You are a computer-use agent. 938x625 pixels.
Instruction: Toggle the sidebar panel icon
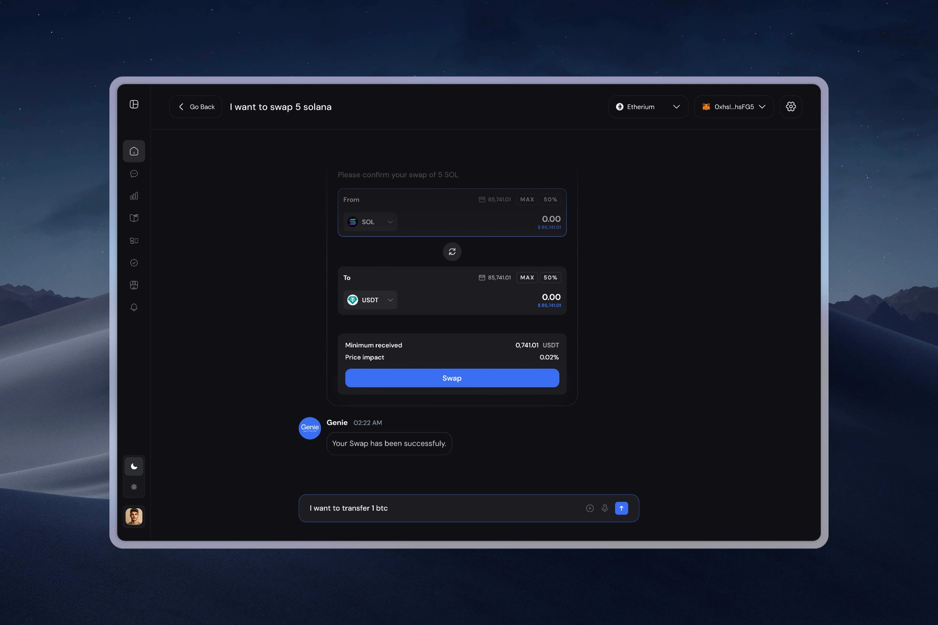point(134,104)
